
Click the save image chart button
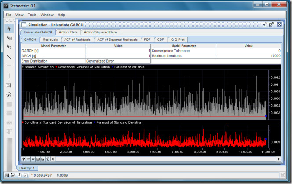pos(43,159)
